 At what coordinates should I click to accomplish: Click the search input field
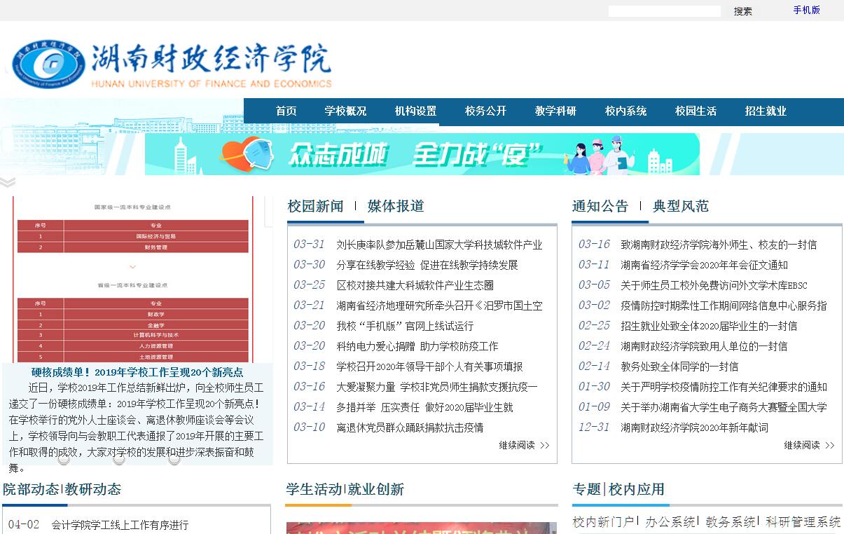[x=663, y=11]
